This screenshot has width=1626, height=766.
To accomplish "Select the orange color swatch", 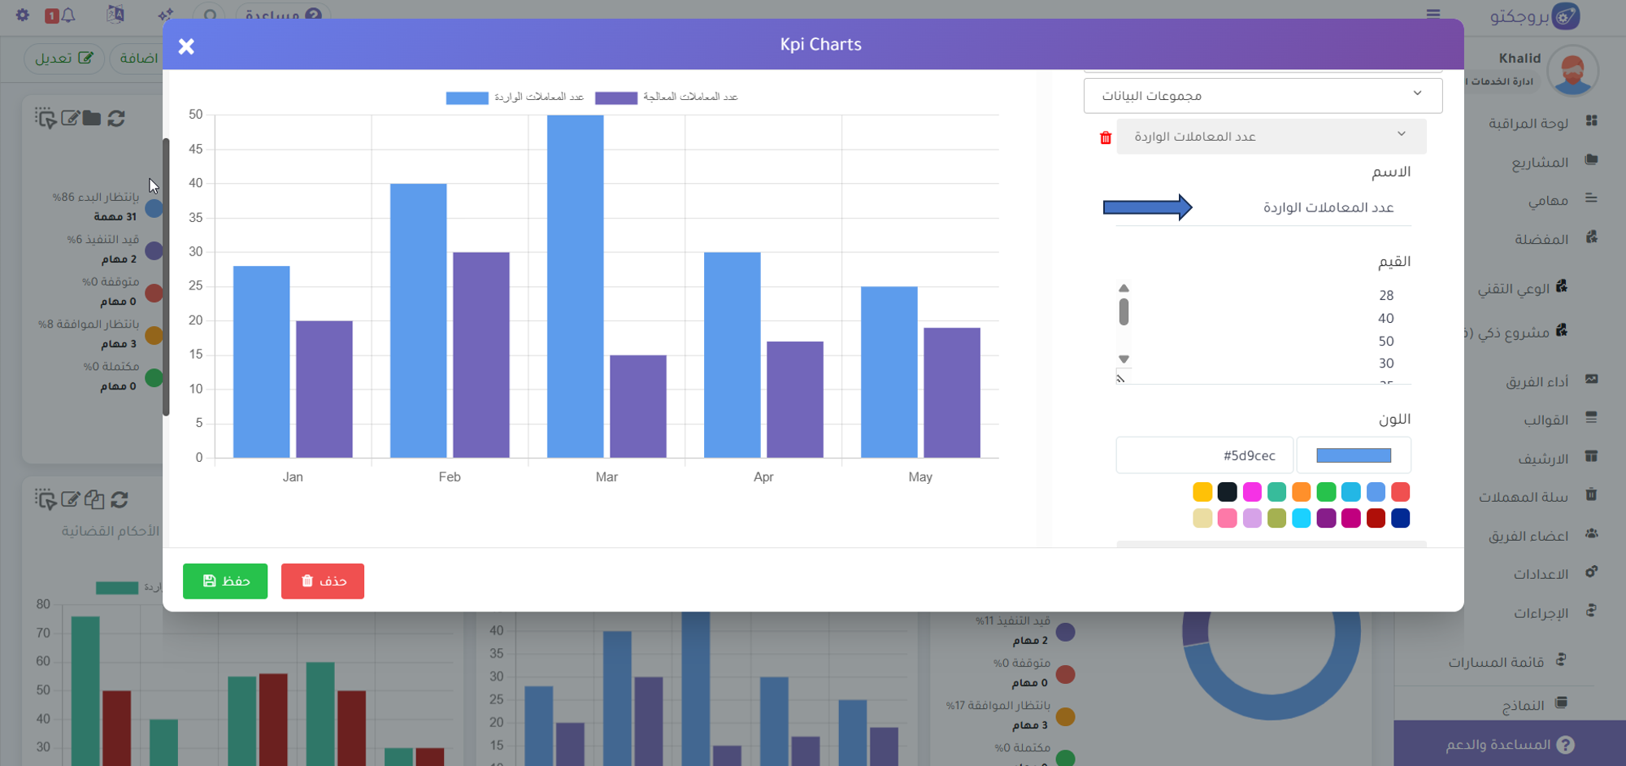I will click(x=1301, y=492).
